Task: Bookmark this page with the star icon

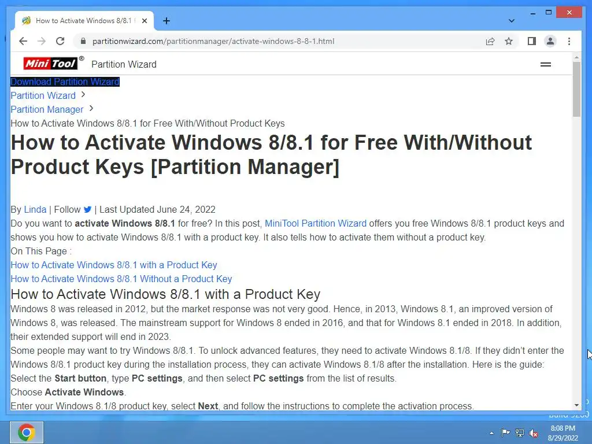Action: point(509,41)
